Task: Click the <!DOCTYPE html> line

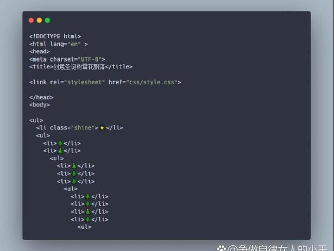Action: pos(55,36)
